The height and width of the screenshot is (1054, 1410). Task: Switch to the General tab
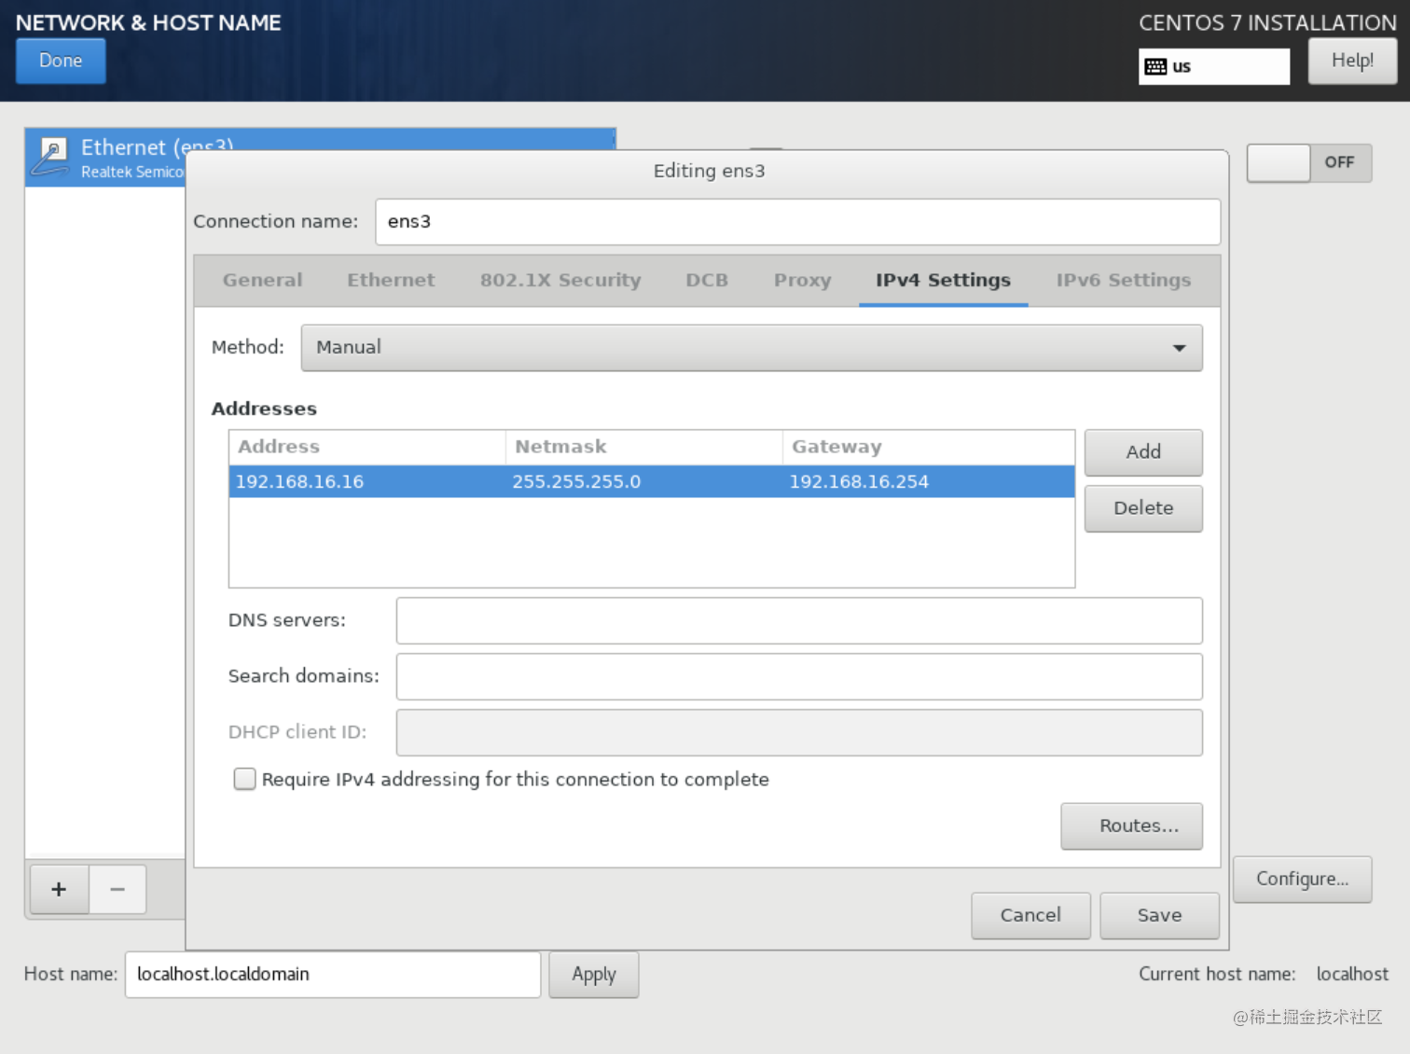262,280
